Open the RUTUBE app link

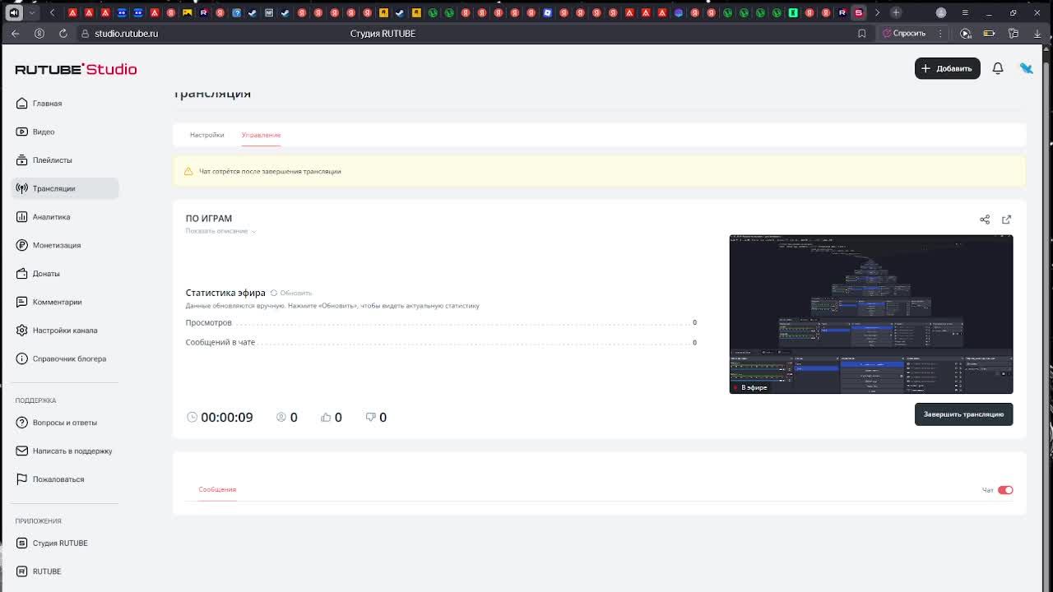pos(65,571)
